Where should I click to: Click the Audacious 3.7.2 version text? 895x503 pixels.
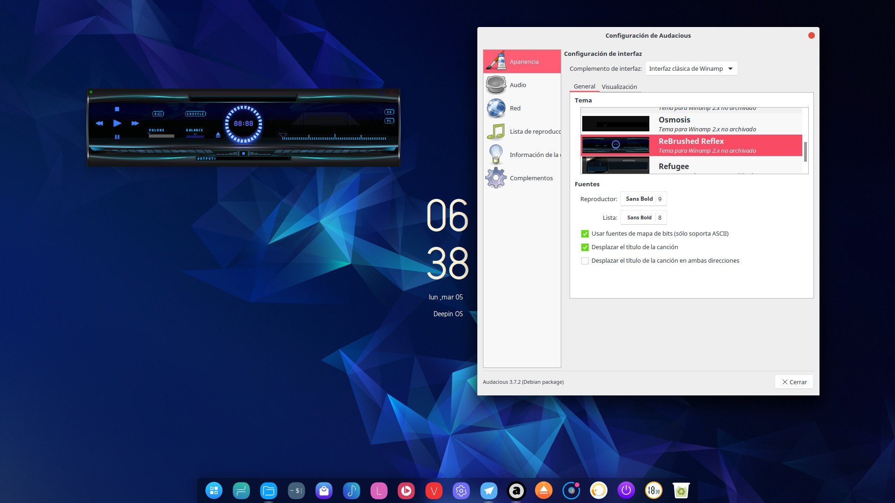click(523, 382)
